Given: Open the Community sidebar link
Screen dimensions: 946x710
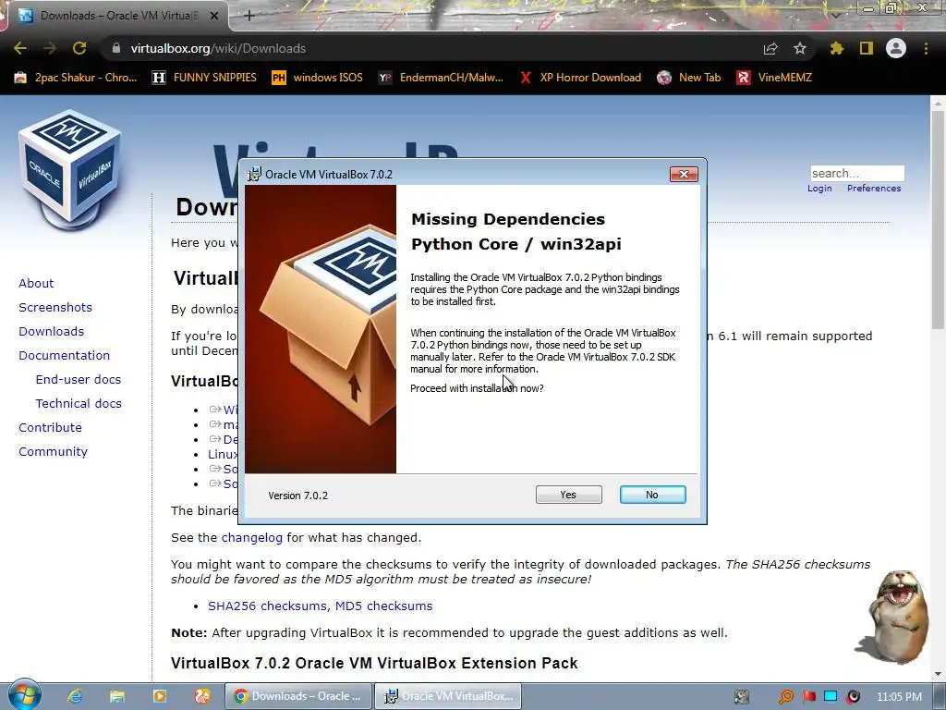Looking at the screenshot, I should 53,451.
